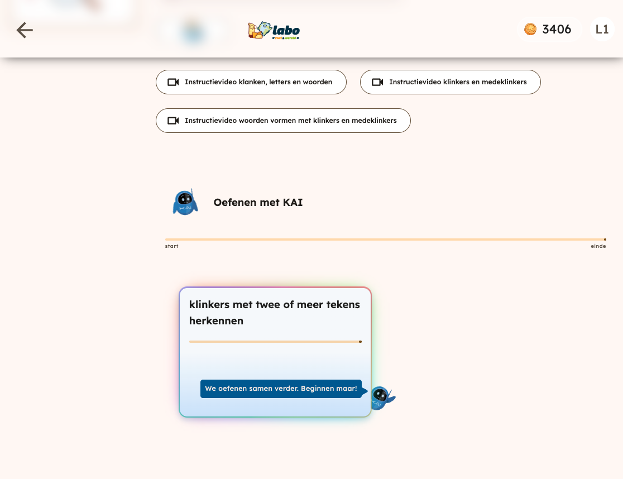
Task: Click the progress bar inside the klinkers card
Action: click(275, 342)
